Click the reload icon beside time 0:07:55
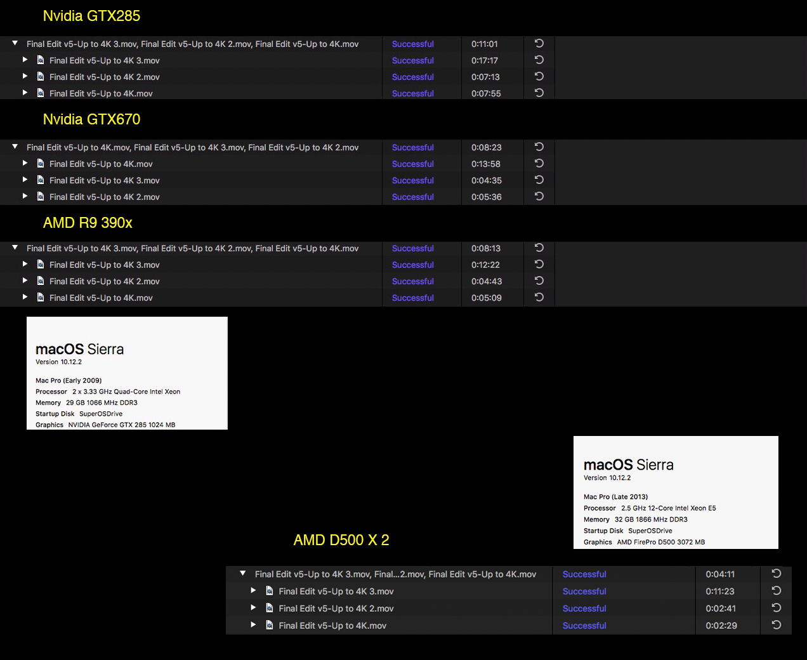Viewport: 807px width, 660px height. [x=539, y=93]
